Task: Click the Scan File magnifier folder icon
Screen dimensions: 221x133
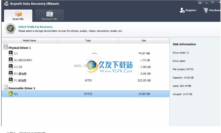Action: tap(18, 14)
